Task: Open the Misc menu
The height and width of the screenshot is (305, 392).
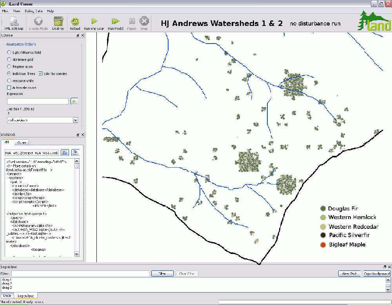Action: click(5, 11)
